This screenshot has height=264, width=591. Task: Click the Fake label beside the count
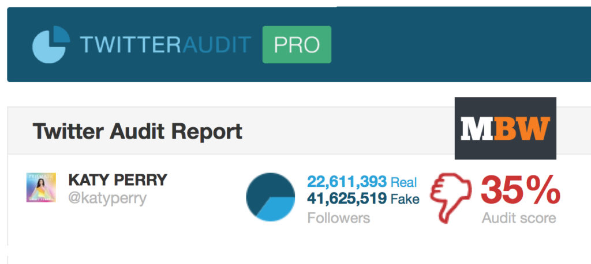pyautogui.click(x=406, y=200)
